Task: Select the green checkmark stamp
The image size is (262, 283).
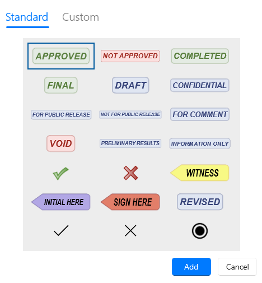Action: point(60,173)
